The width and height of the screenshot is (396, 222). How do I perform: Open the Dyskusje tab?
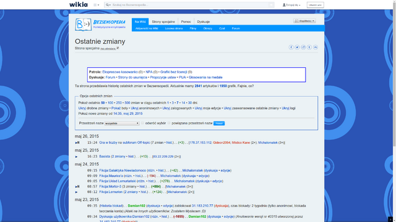click(x=204, y=22)
